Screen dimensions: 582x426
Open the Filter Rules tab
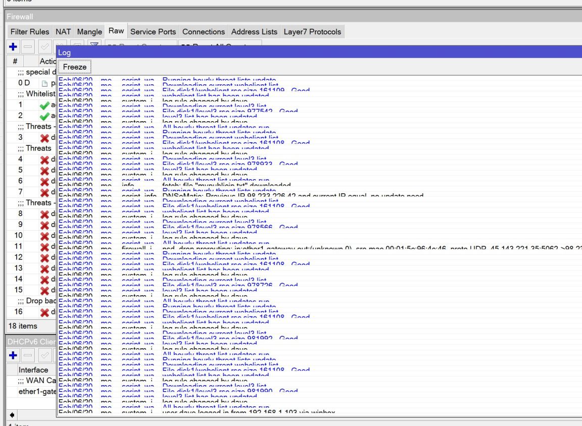(30, 32)
